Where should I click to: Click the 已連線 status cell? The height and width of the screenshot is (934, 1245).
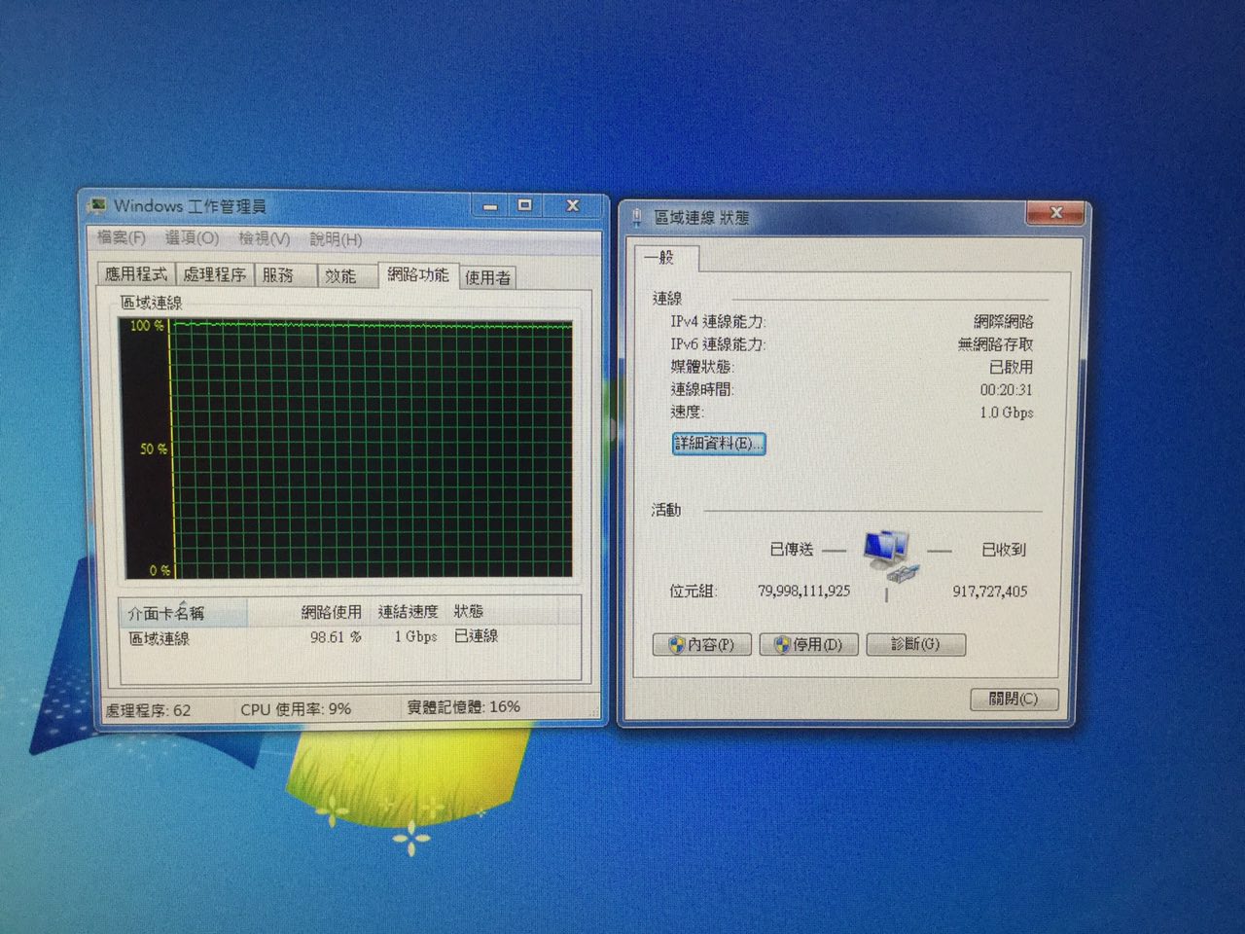[x=476, y=635]
